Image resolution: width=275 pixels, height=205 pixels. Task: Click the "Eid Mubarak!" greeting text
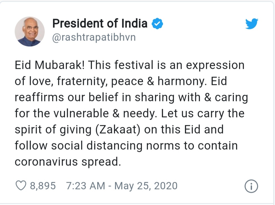[x=50, y=65]
